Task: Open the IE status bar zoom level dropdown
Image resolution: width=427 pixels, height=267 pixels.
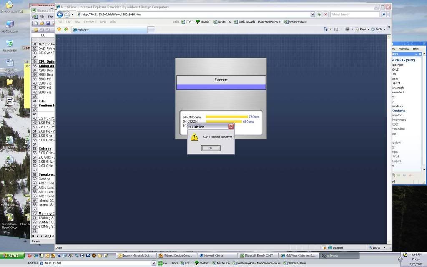Action: coord(384,248)
